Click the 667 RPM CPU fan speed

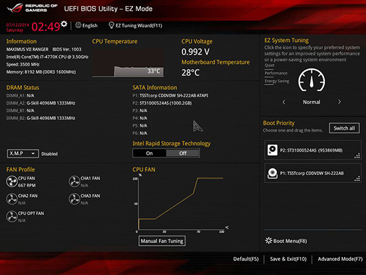coord(27,185)
